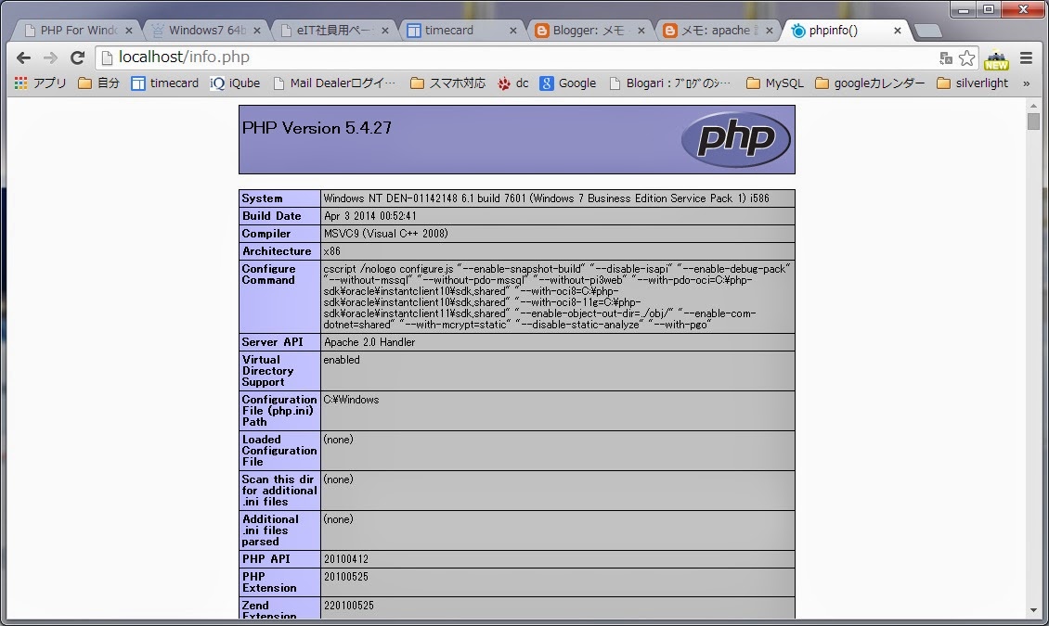1049x626 pixels.
Task: Close the timecard tab
Action: [513, 30]
